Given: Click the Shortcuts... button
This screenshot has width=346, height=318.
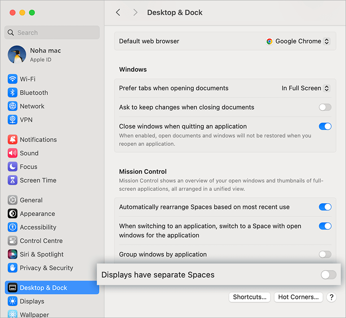Looking at the screenshot, I should click(x=250, y=297).
